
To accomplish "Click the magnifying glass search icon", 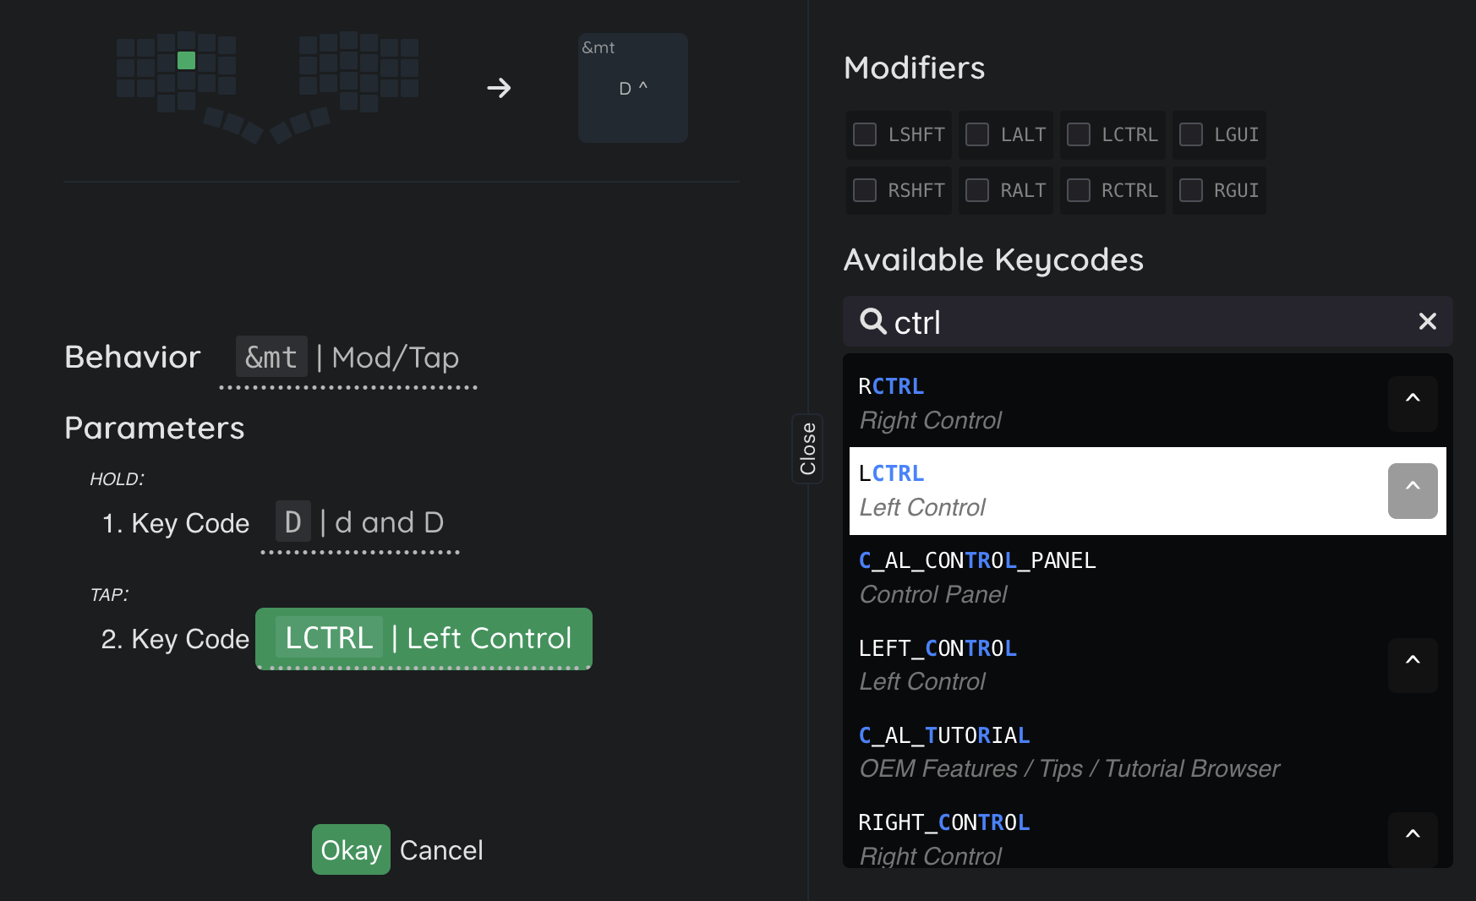I will click(872, 321).
